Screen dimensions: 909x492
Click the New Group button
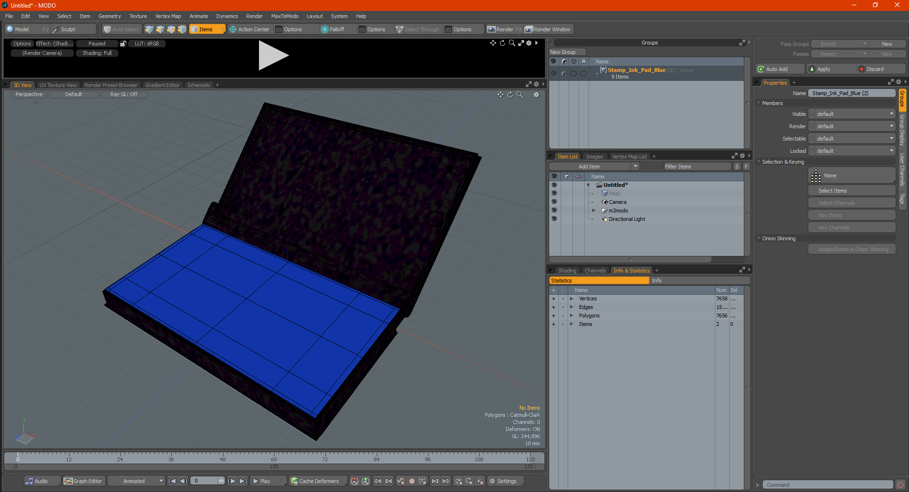point(567,52)
